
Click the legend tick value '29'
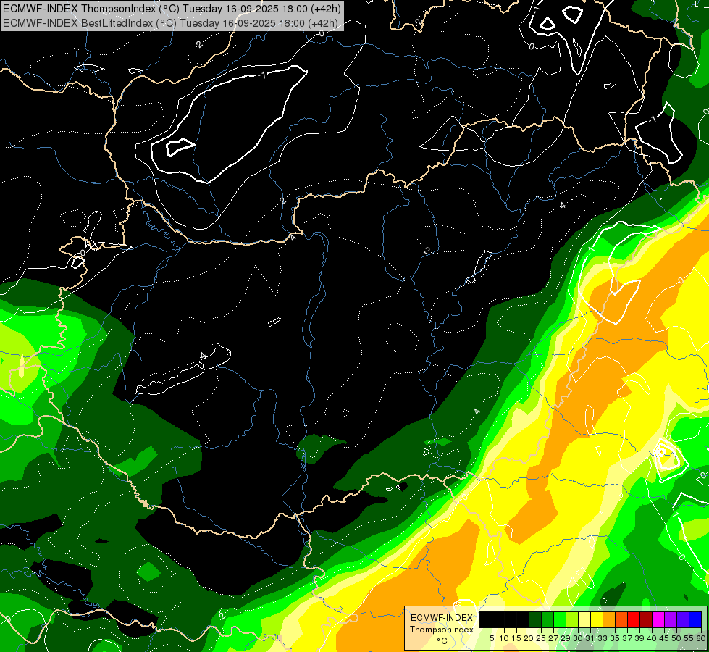566,638
